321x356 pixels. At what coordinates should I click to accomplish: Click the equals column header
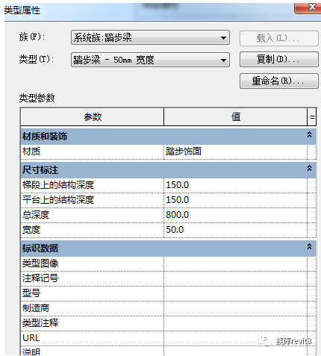pos(312,116)
